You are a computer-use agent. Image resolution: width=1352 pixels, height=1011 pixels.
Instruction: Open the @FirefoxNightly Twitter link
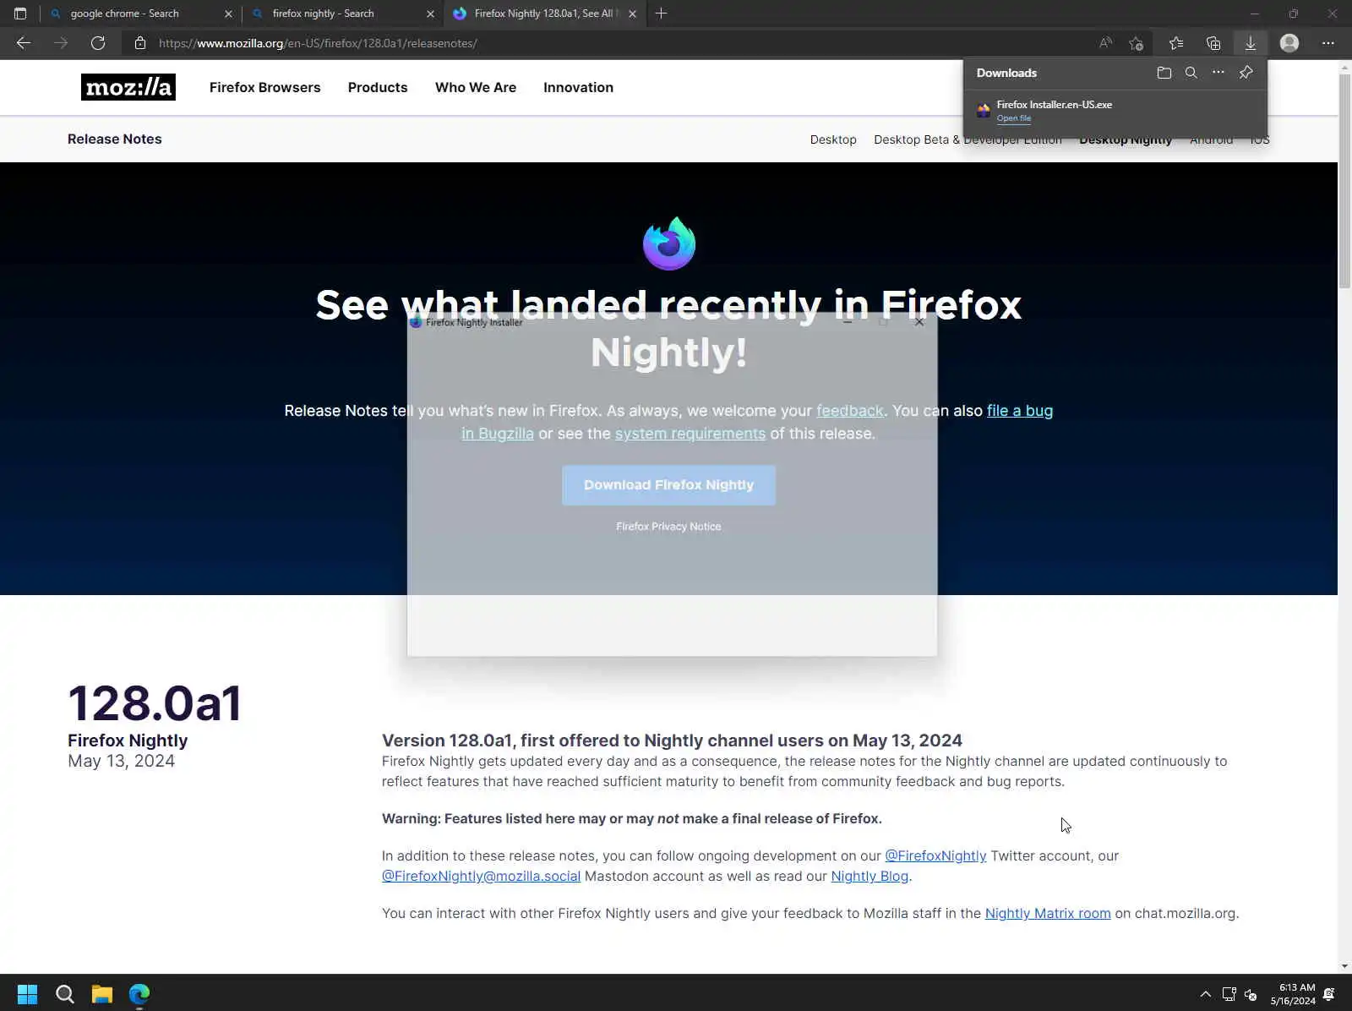pos(935,855)
